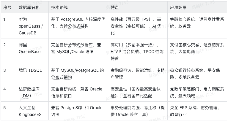The height and width of the screenshot is (121, 228).
Task: Click the 序号 column header
Action: tap(7, 7)
